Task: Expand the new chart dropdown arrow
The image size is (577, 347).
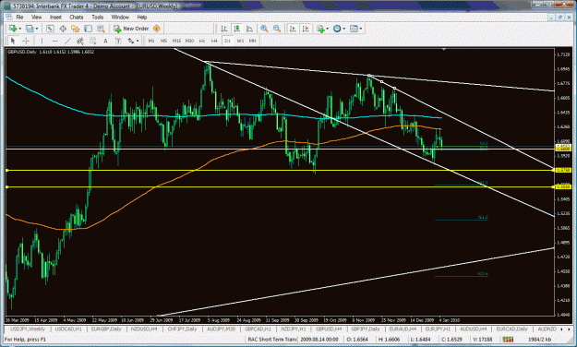Action: pyautogui.click(x=20, y=29)
